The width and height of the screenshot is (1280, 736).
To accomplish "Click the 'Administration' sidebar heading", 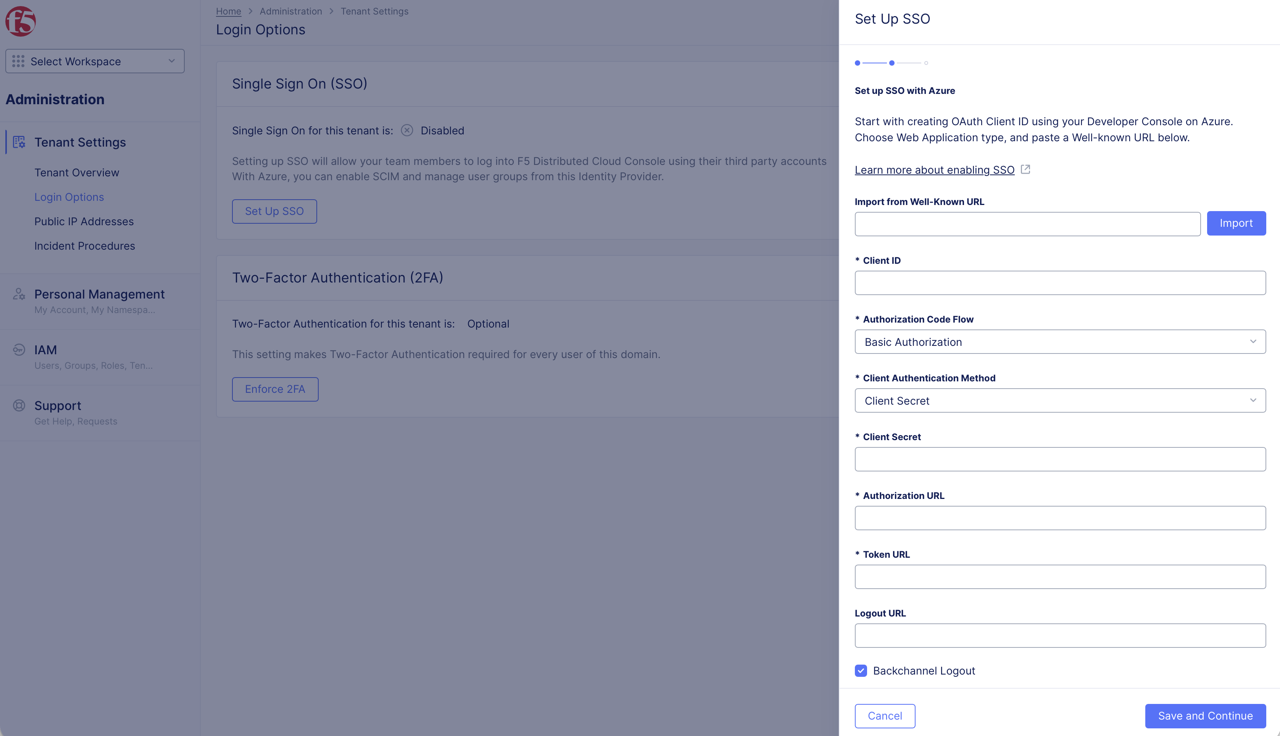I will tap(55, 99).
